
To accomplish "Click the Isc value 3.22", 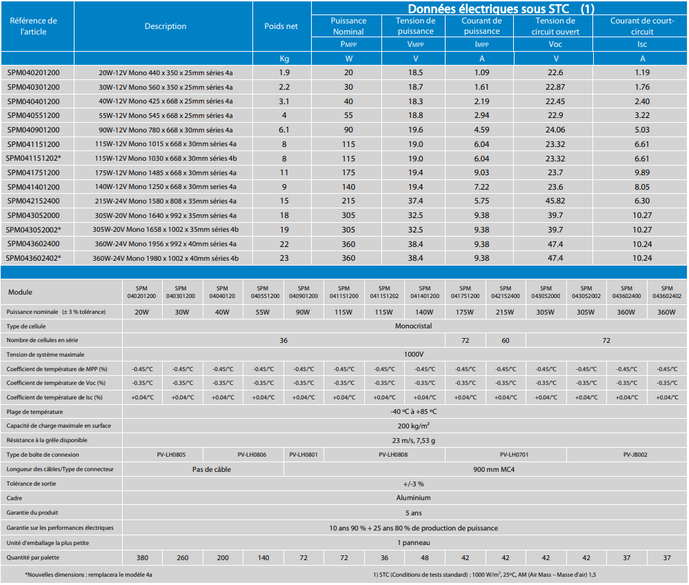I will [642, 115].
